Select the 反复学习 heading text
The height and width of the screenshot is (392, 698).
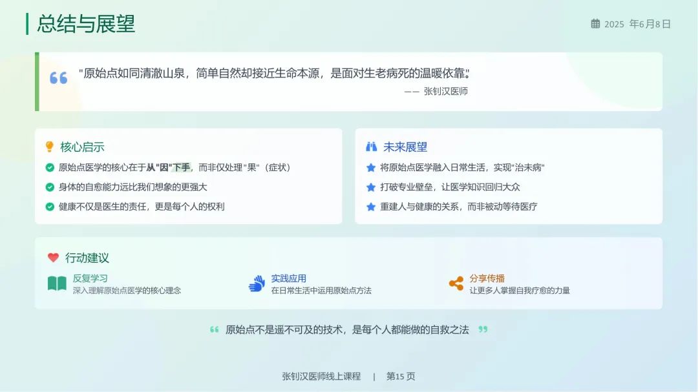90,278
